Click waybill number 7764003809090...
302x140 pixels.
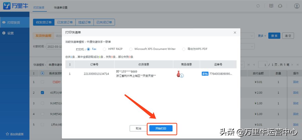221,74
